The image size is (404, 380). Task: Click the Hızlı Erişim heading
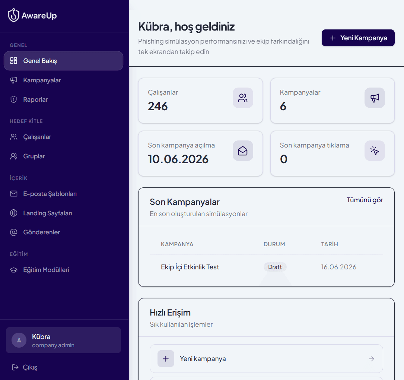(170, 313)
